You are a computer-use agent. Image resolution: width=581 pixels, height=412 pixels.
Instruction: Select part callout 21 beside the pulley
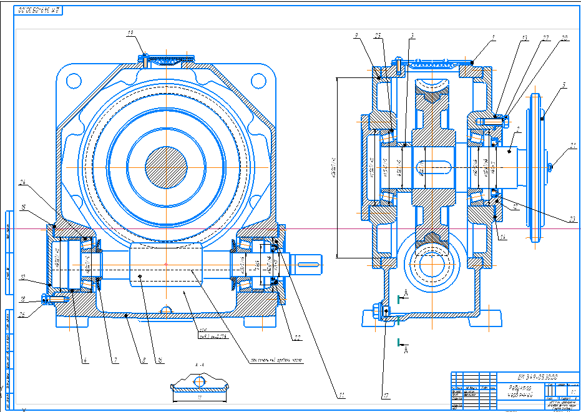pos(573,147)
